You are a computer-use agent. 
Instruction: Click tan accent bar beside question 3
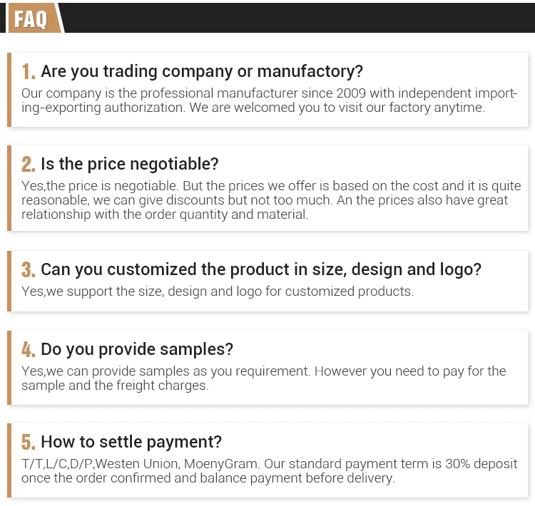9,281
